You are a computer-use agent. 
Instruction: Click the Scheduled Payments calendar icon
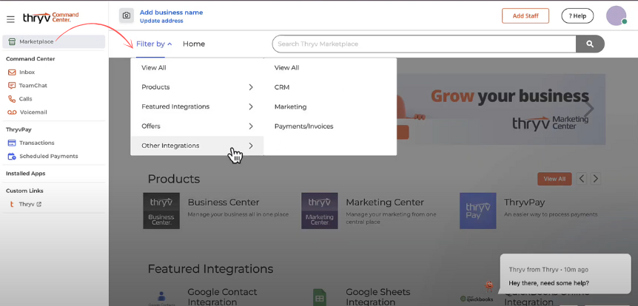click(12, 157)
